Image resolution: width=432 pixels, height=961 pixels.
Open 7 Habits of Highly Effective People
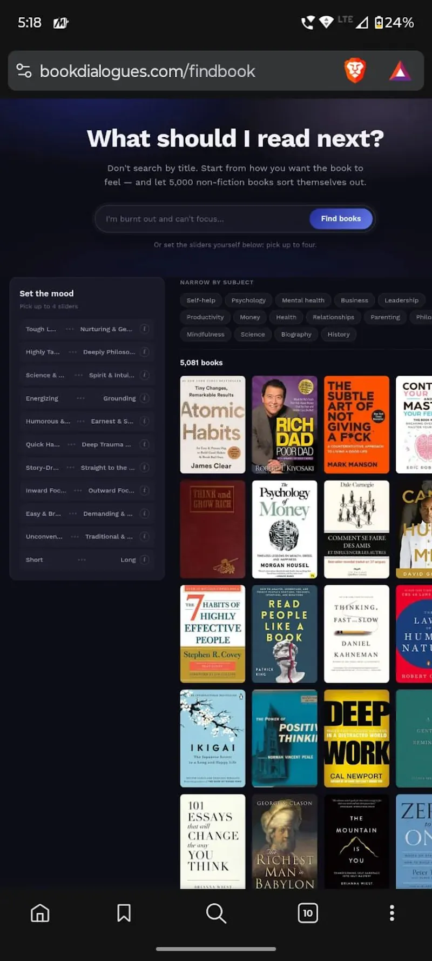click(213, 634)
